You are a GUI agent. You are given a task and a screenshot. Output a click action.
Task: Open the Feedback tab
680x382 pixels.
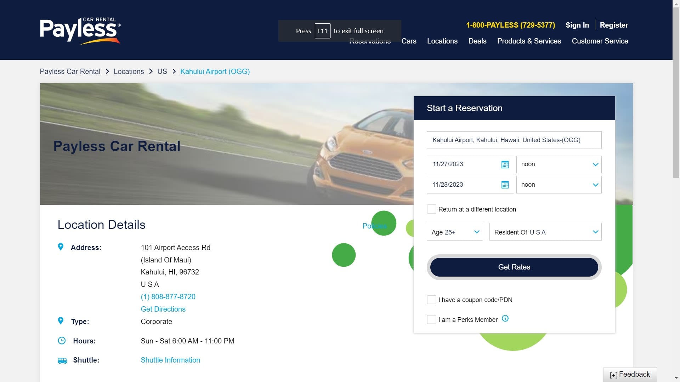point(630,375)
